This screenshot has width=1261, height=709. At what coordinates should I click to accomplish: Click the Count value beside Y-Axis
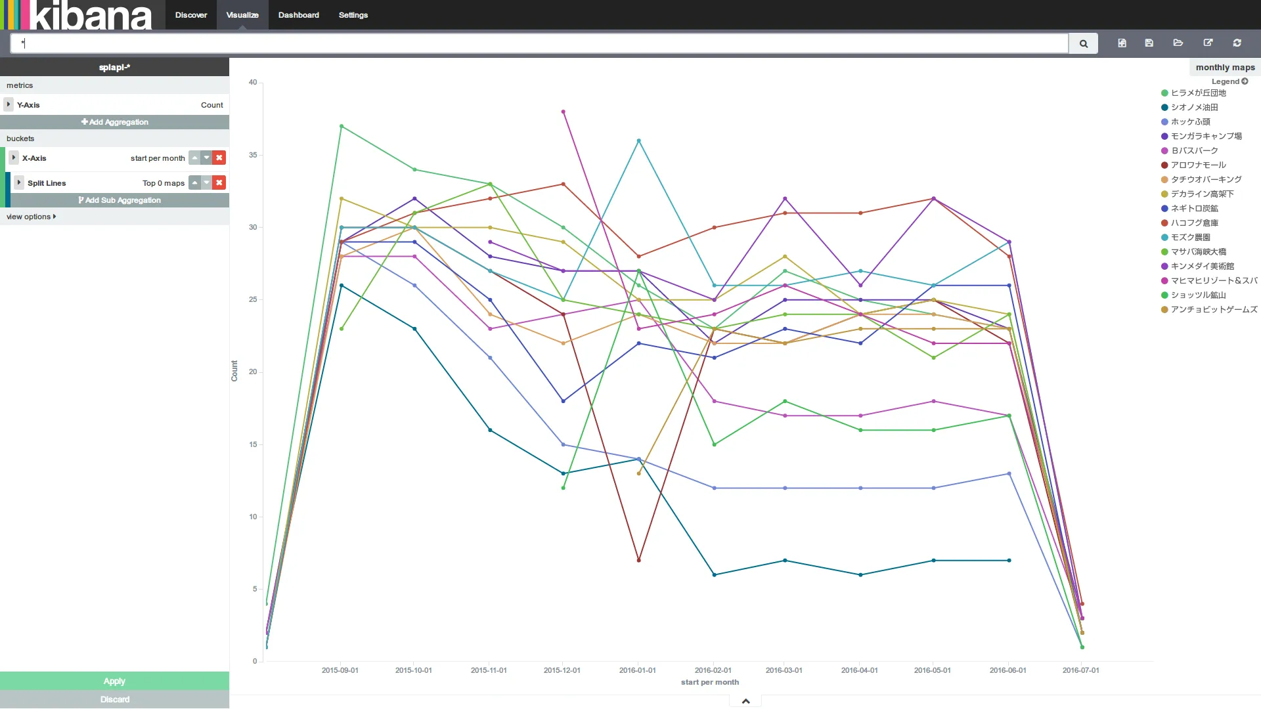click(x=212, y=105)
